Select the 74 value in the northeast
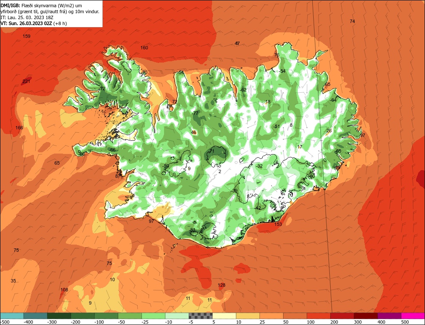The image size is (425, 325). (x=352, y=21)
